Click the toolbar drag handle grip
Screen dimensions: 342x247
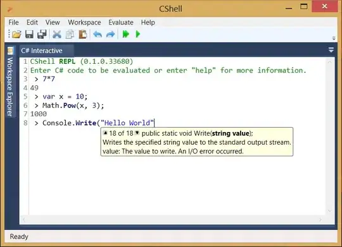(x=9, y=34)
